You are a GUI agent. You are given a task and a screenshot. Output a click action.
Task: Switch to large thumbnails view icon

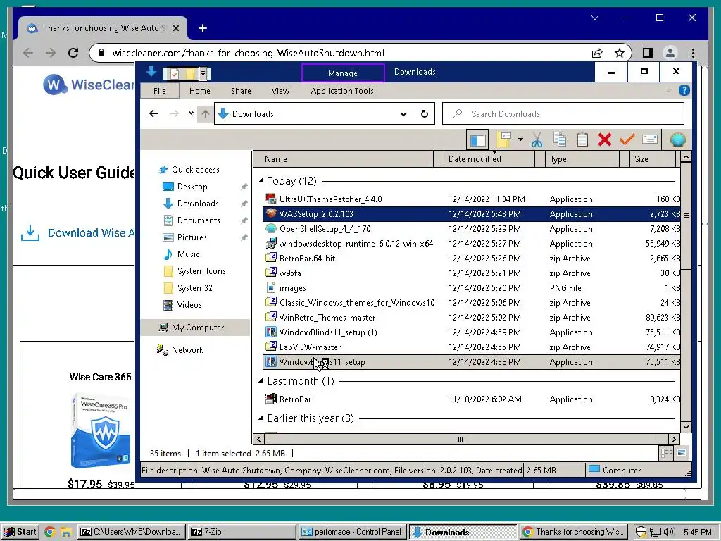coord(682,453)
